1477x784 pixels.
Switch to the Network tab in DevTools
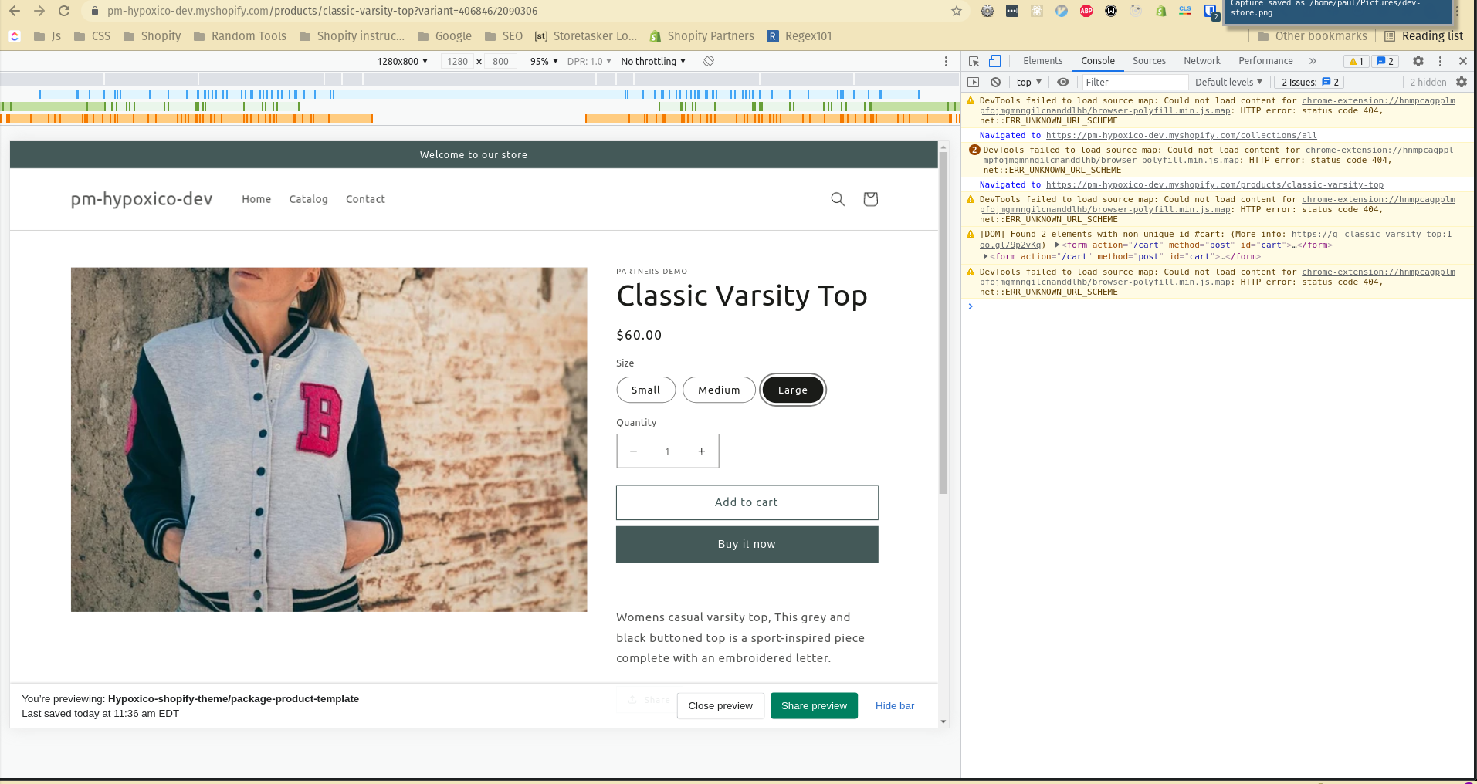pyautogui.click(x=1201, y=60)
